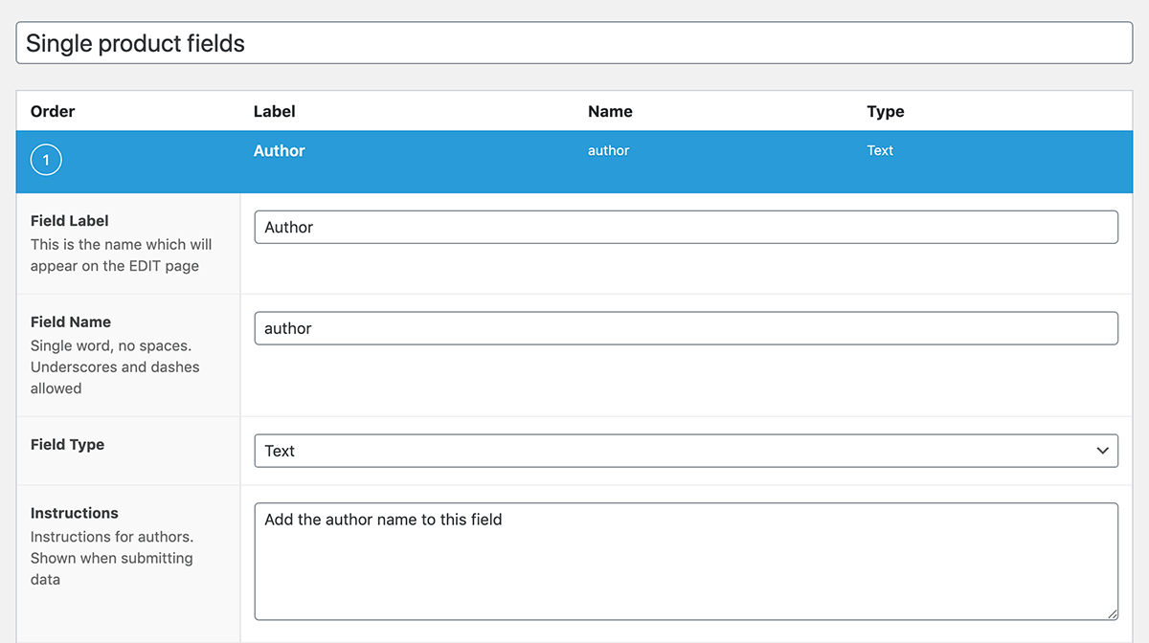Click the Field Type dropdown chevron arrow
The height and width of the screenshot is (643, 1149).
(x=1102, y=451)
